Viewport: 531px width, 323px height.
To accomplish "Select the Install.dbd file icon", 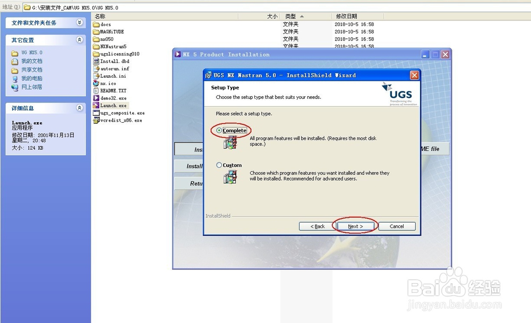I will tap(96, 61).
